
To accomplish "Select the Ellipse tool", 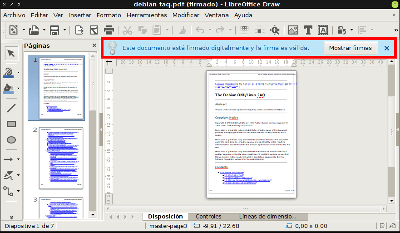I will click(x=11, y=140).
